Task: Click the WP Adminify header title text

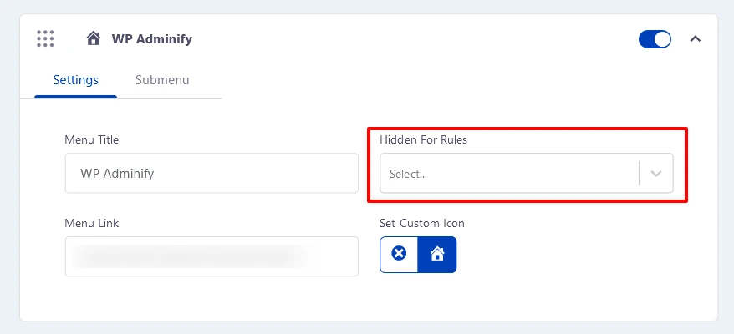Action: pos(151,38)
